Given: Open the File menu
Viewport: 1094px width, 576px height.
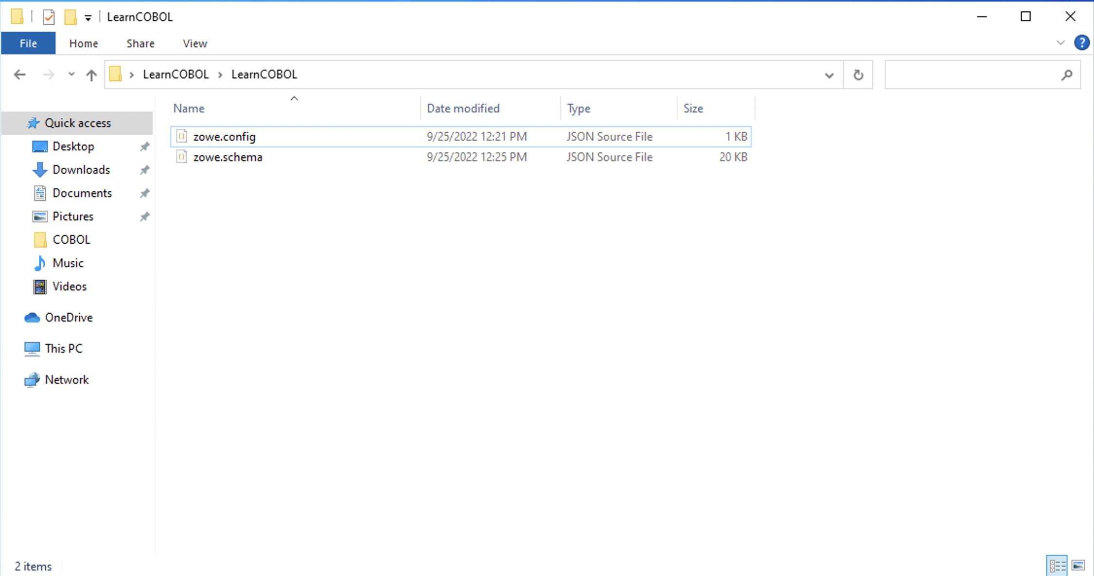Looking at the screenshot, I should 28,43.
